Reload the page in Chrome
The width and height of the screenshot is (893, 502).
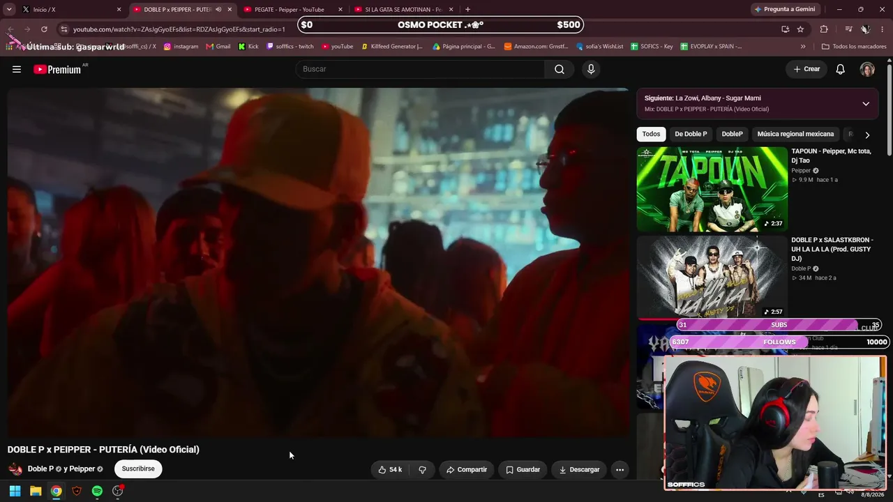[x=44, y=29]
